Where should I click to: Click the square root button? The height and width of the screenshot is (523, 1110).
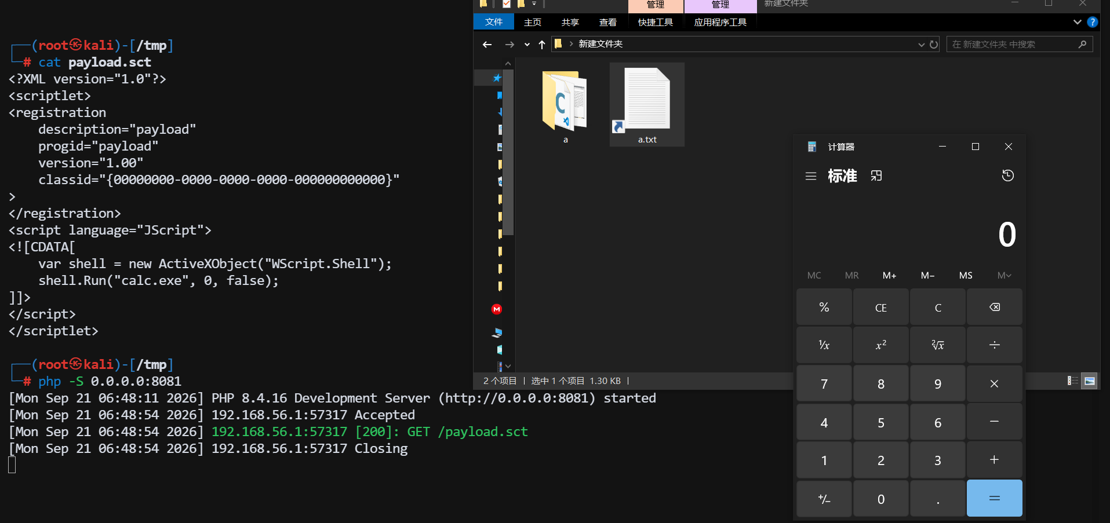938,345
